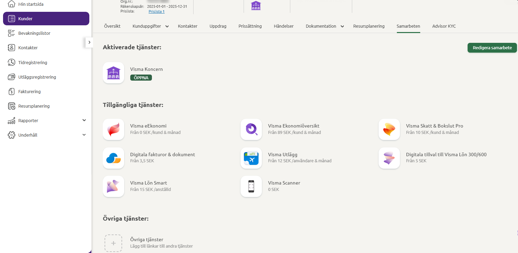Screen dimensions: 518x253
Task: Switch to the Kontakter tab
Action: tap(188, 26)
